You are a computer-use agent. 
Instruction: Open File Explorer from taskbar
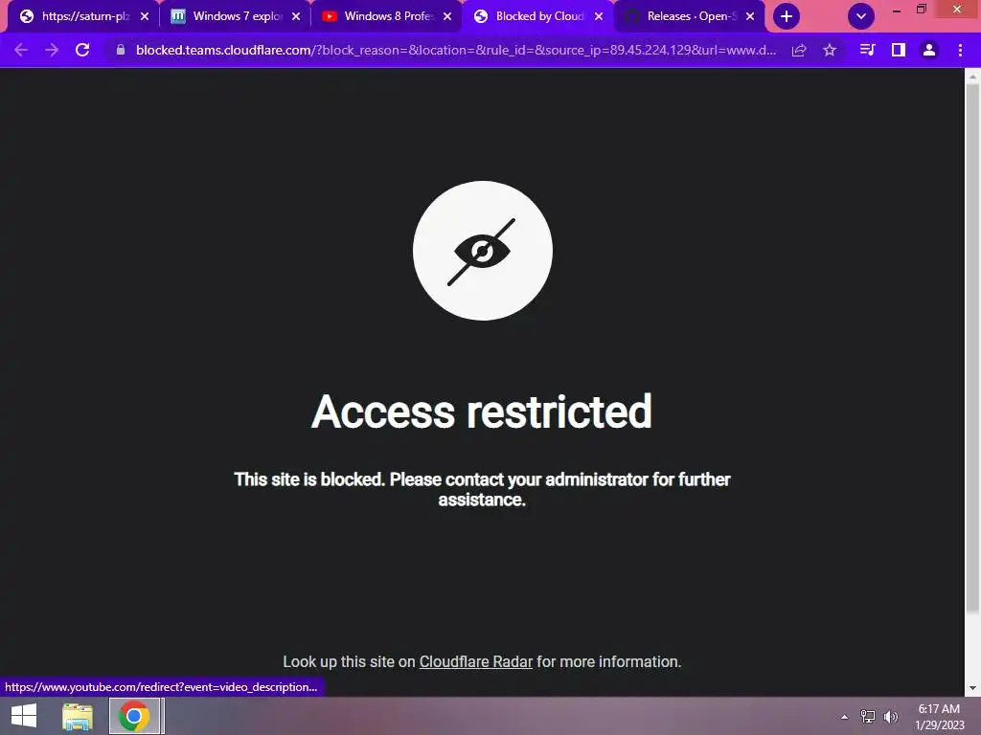[78, 716]
